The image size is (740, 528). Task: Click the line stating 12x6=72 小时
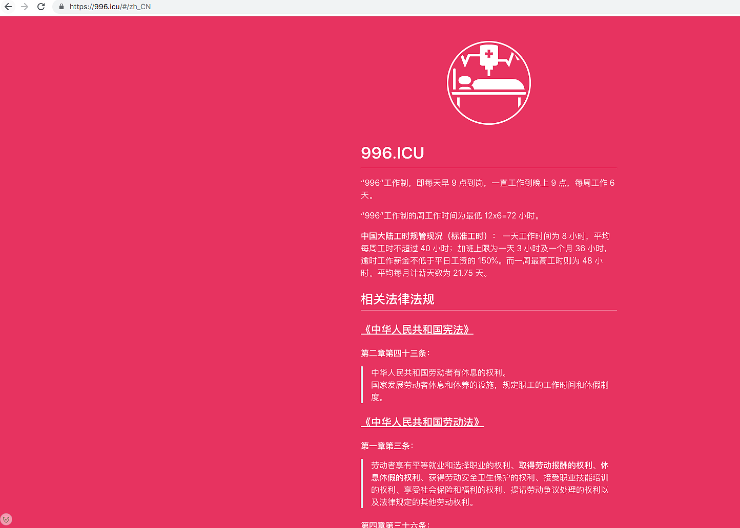(x=451, y=216)
